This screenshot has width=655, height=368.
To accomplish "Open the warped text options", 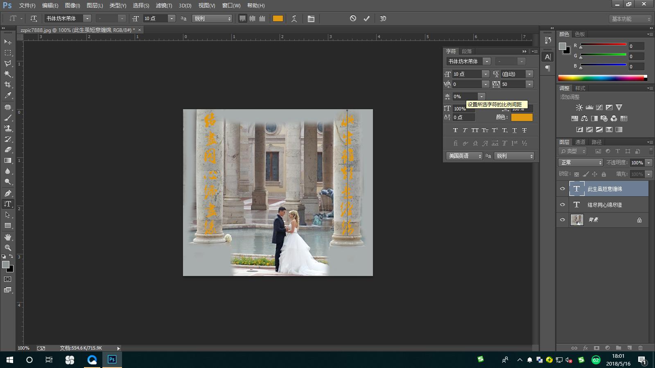I will (x=294, y=18).
